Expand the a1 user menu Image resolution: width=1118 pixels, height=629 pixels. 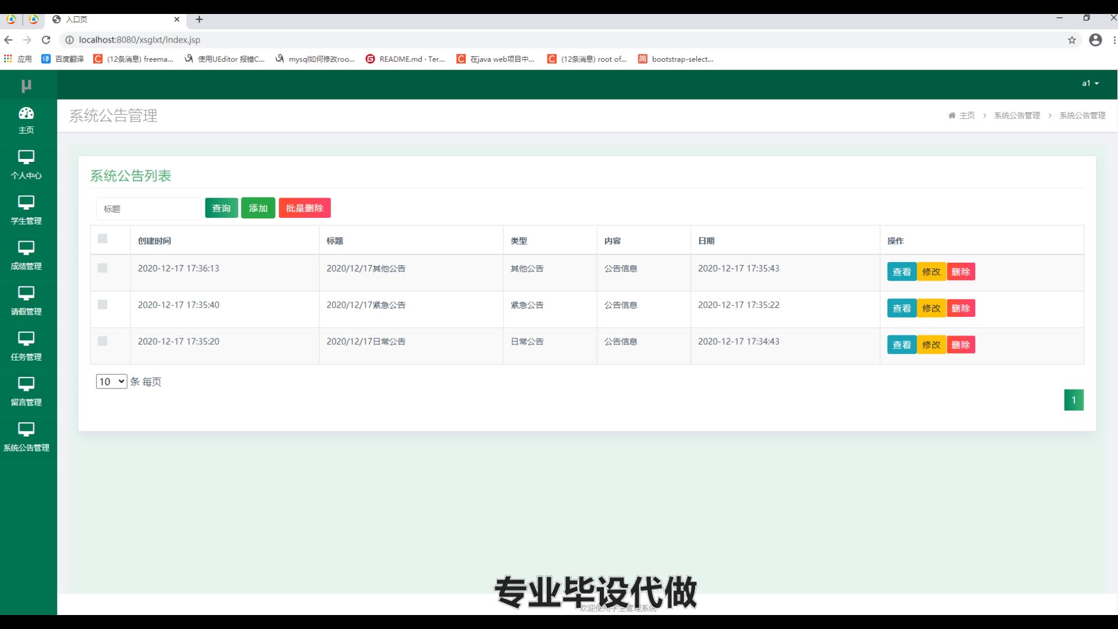[1090, 83]
